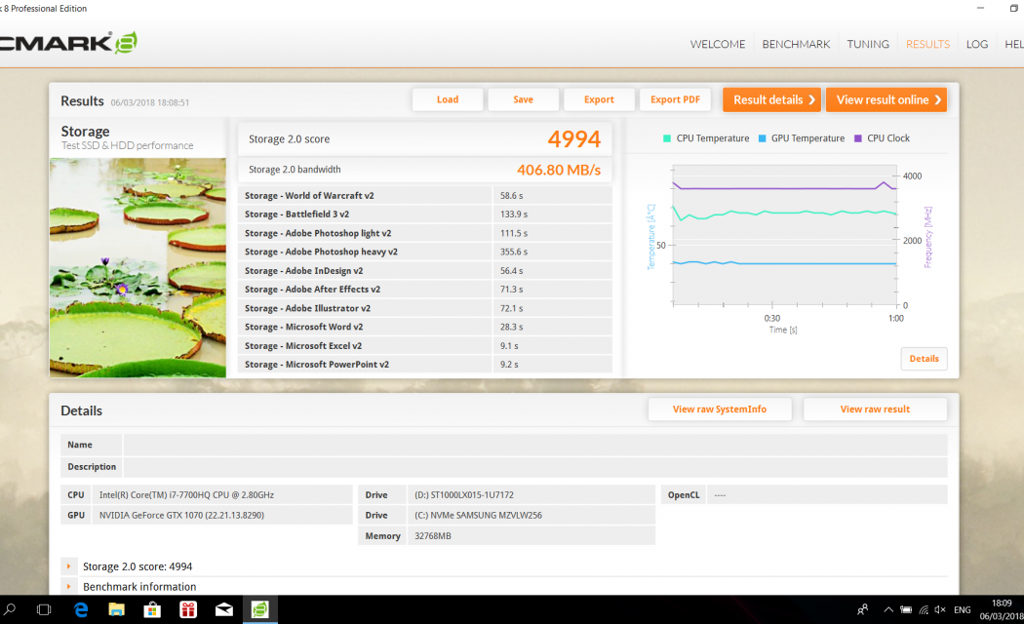
Task: Click View raw result
Action: [x=875, y=409]
